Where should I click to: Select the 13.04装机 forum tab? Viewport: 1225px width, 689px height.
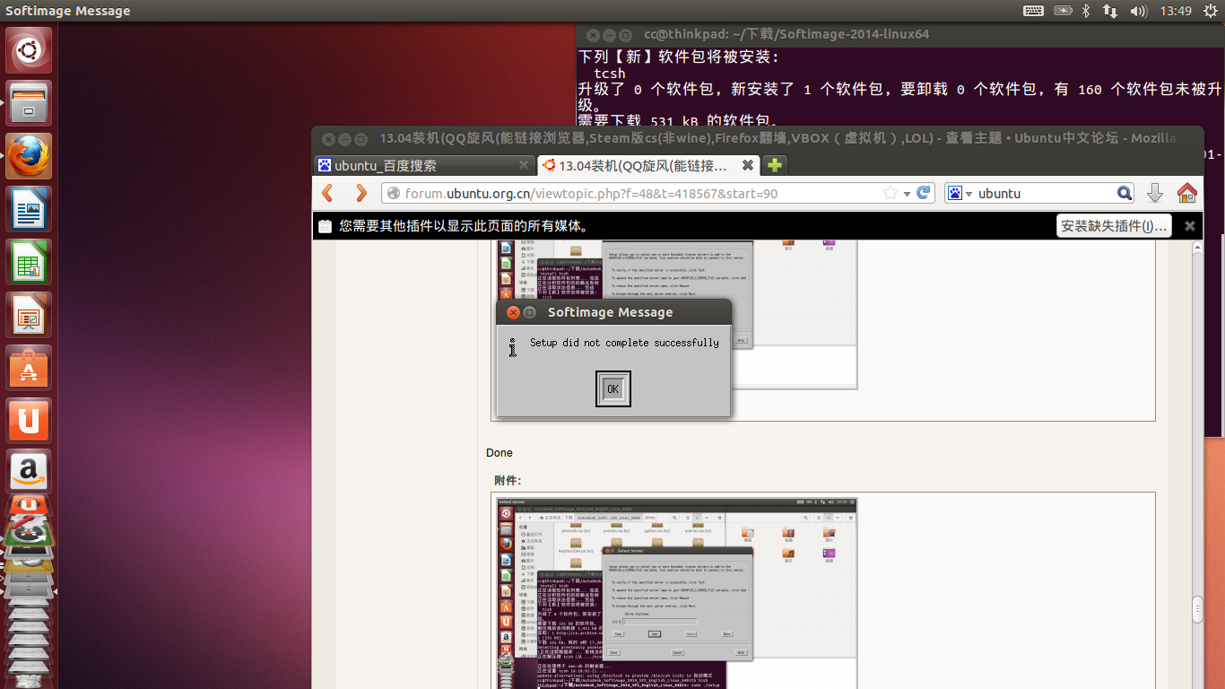(650, 165)
